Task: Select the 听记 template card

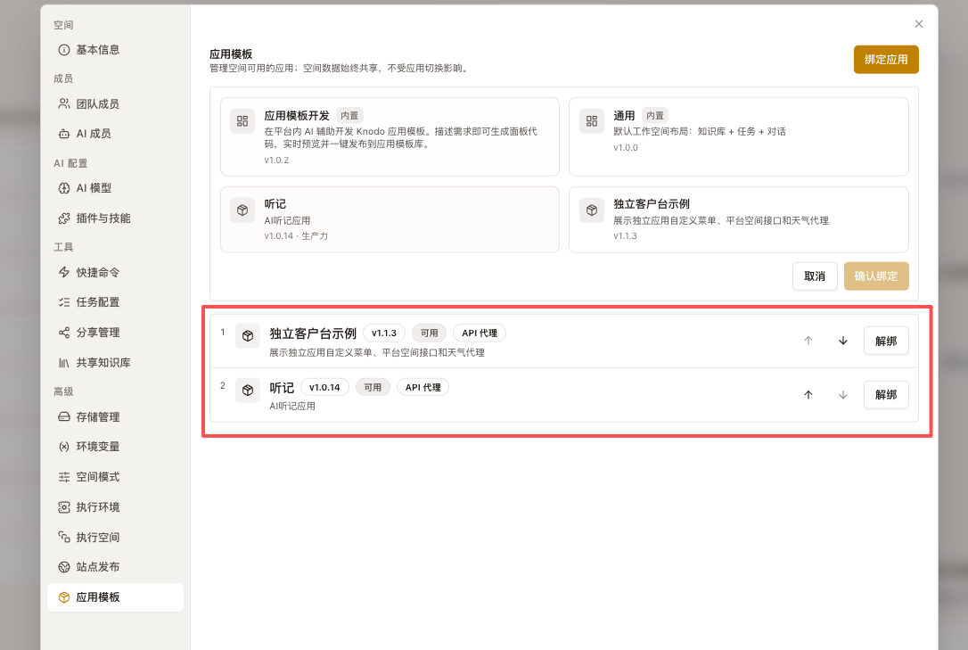Action: tap(390, 219)
